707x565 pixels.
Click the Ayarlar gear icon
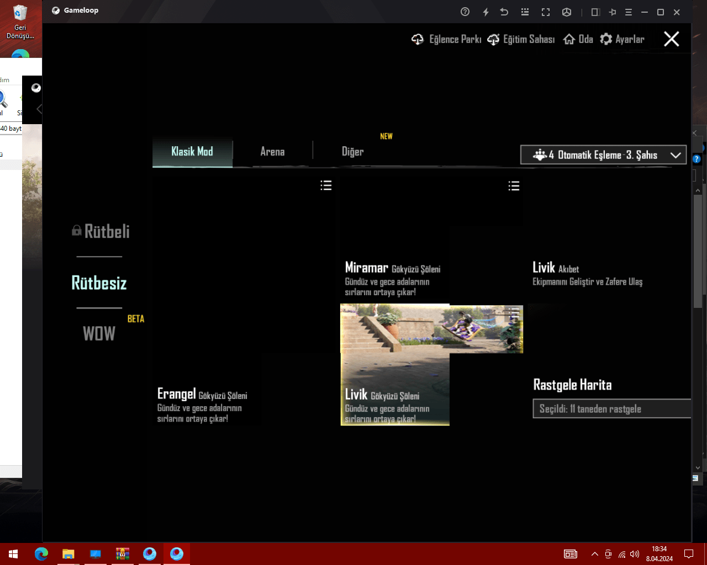606,39
